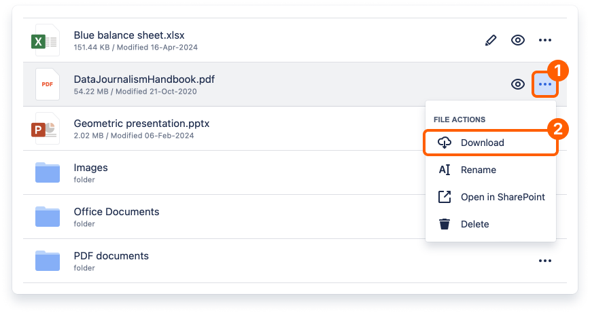590x313 pixels.
Task: Open the Office Documents folder name
Action: [116, 212]
